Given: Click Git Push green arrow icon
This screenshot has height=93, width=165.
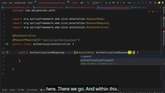Looking at the screenshot, I should 142,3.
